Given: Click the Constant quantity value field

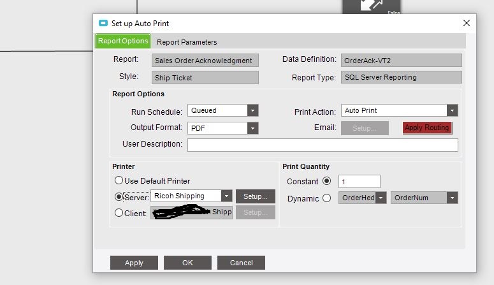Looking at the screenshot, I should tap(359, 182).
